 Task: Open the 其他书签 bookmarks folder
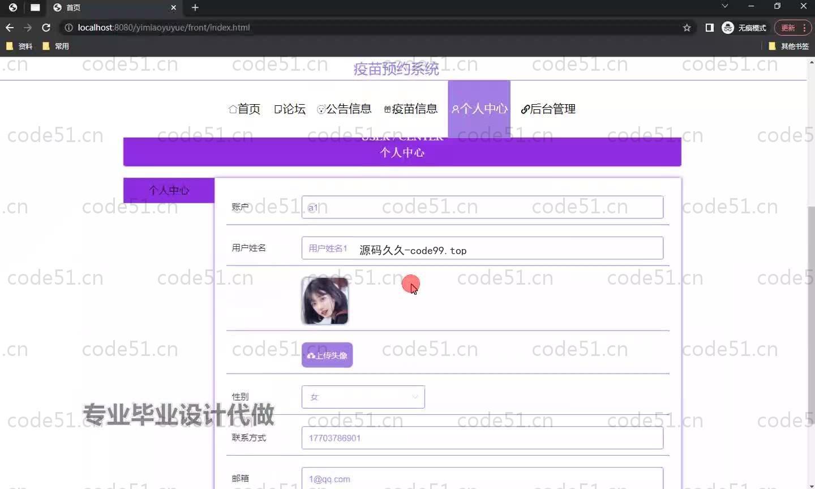tap(789, 46)
